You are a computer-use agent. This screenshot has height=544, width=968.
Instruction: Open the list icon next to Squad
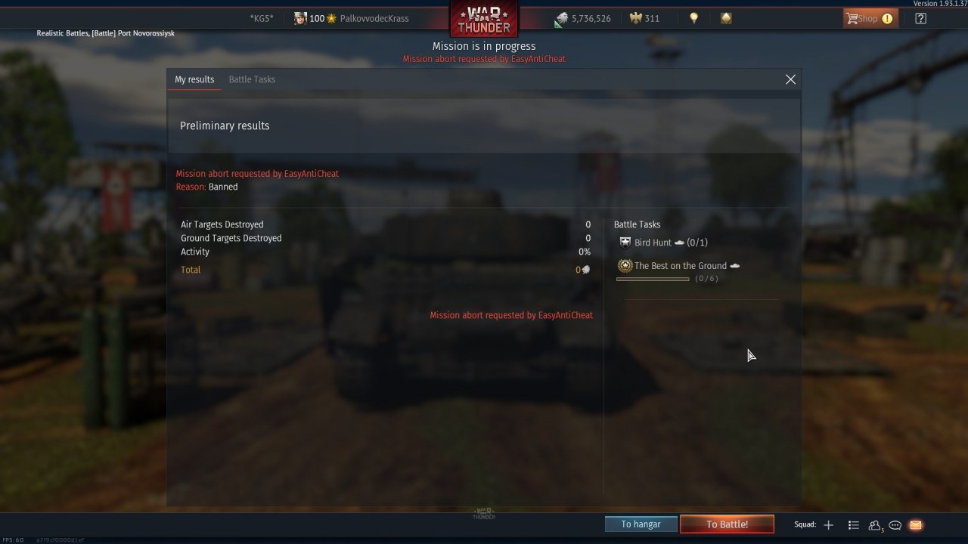click(853, 525)
